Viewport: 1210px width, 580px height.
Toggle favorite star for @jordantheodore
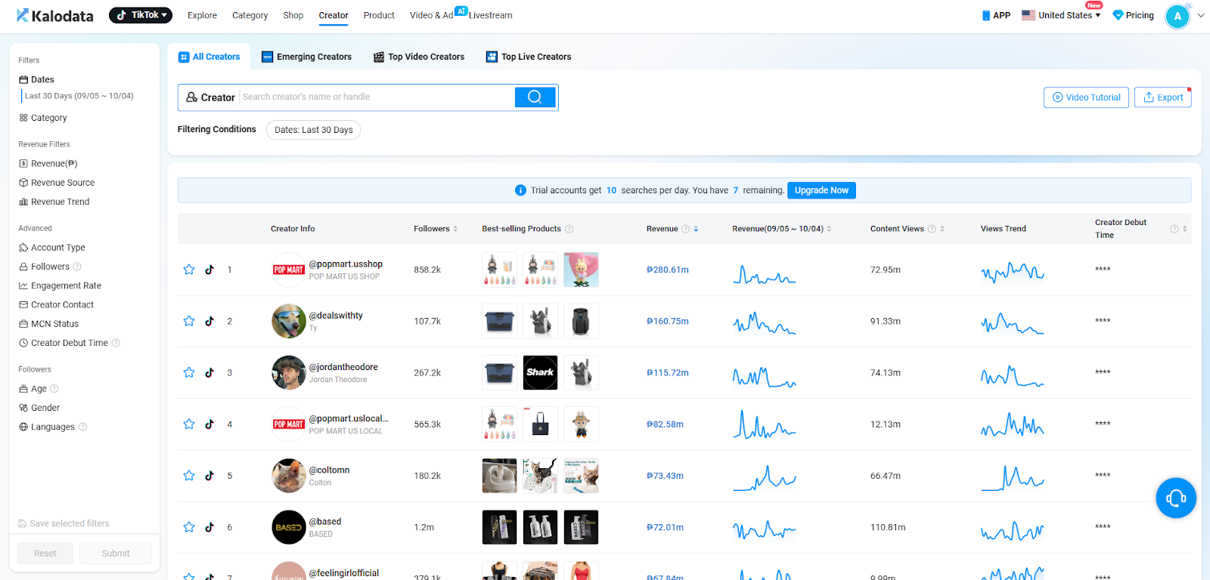189,372
